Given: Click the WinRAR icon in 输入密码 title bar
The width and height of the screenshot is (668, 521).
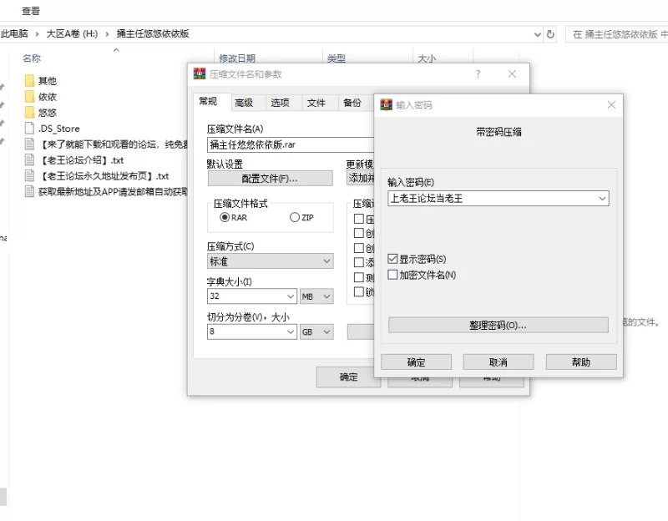Looking at the screenshot, I should click(x=386, y=105).
